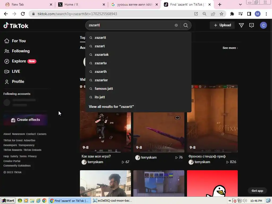
Task: Open a new browser tab
Action: click(x=220, y=5)
